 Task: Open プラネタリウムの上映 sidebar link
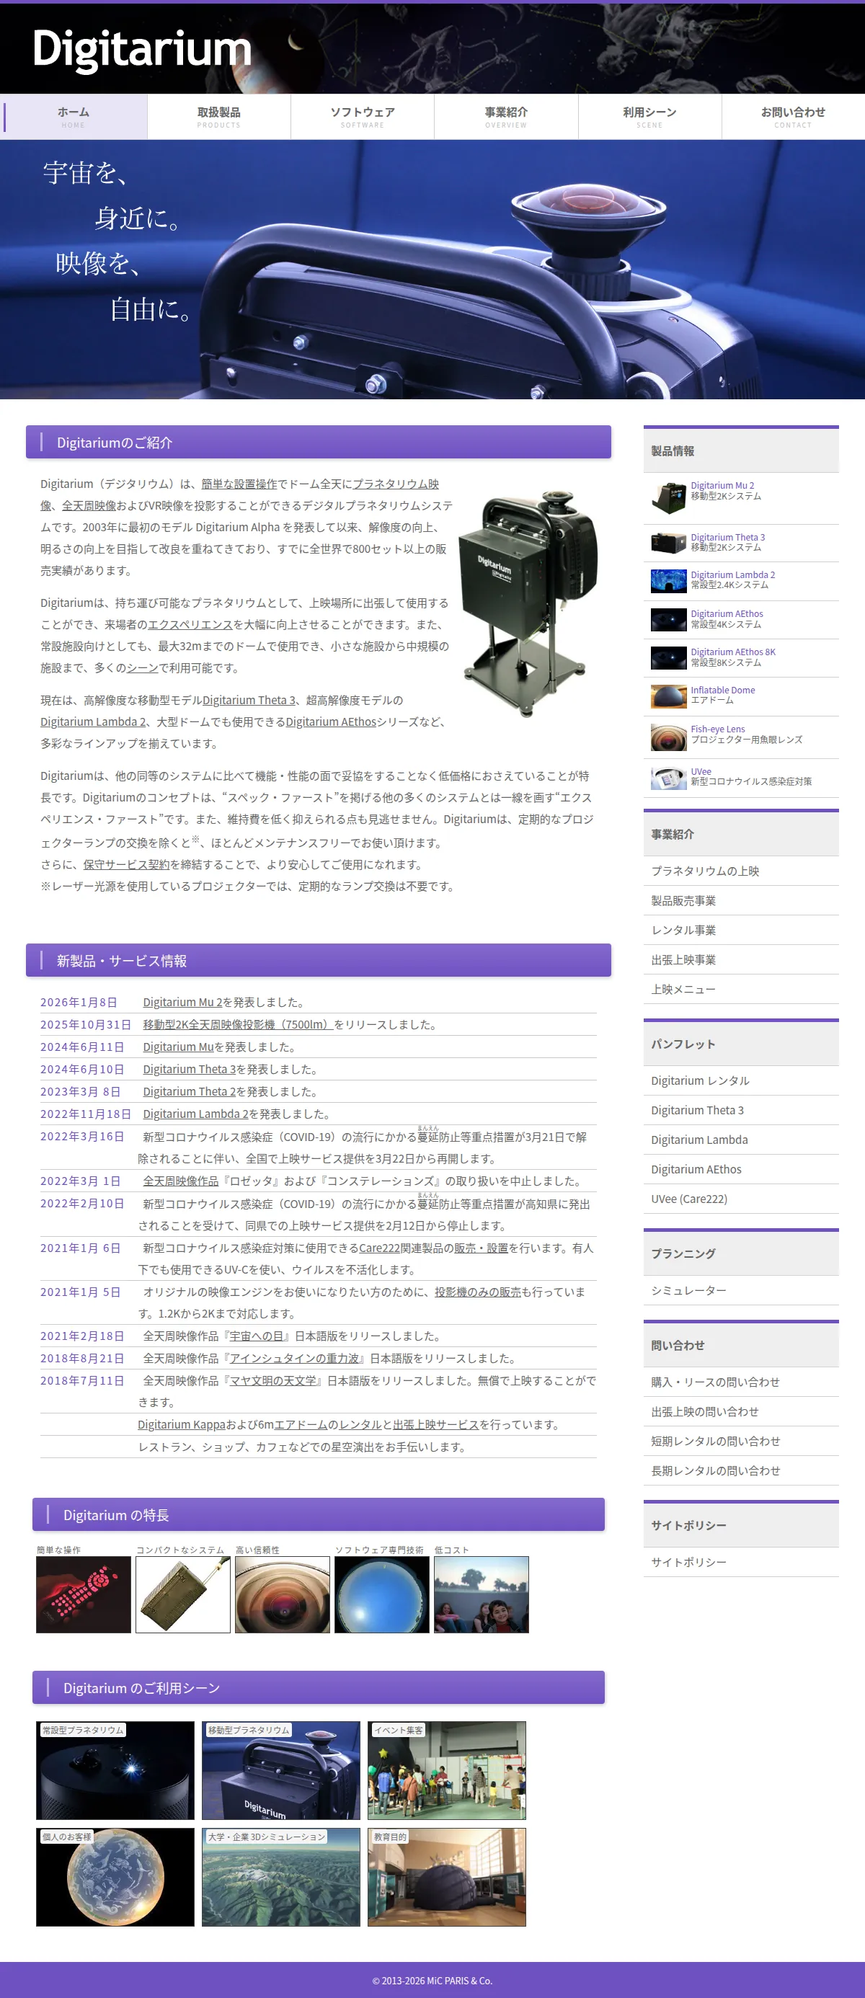pos(741,871)
